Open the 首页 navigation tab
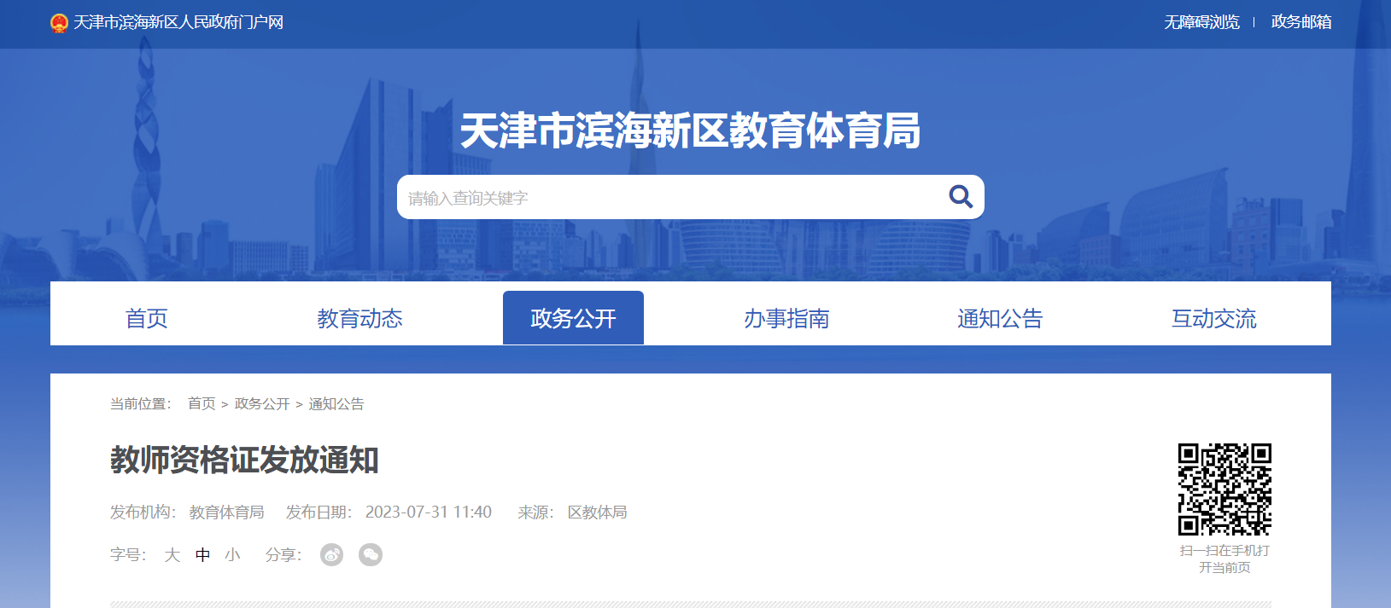Viewport: 1391px width, 608px height. [x=147, y=318]
